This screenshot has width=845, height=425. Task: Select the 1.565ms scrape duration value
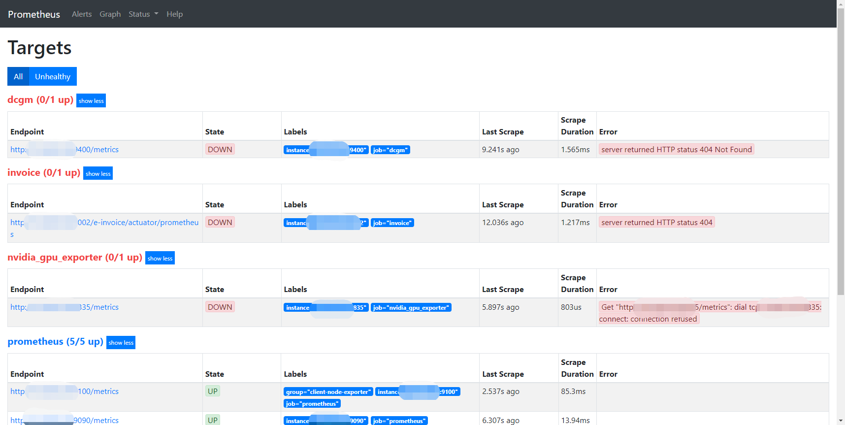[575, 150]
